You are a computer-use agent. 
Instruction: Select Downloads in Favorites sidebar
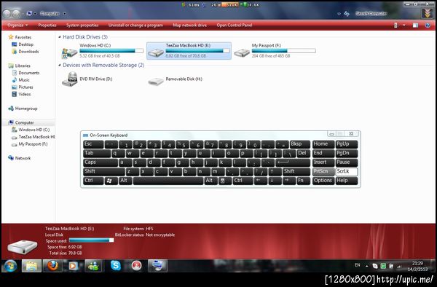tap(28, 52)
